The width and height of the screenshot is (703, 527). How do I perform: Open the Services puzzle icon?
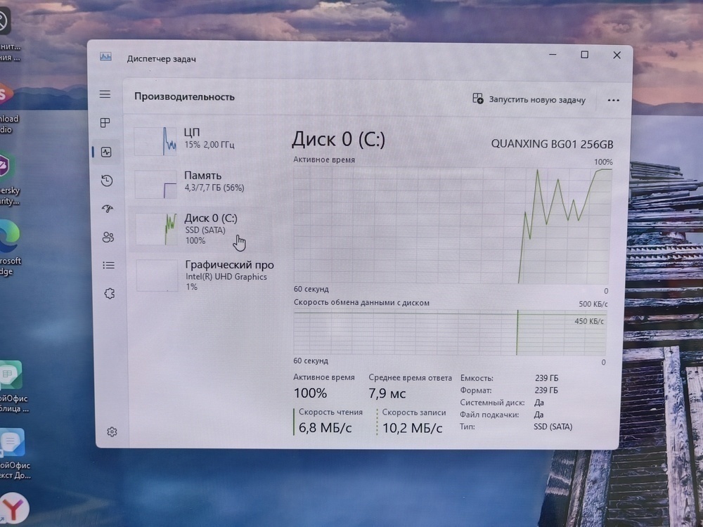tap(109, 293)
